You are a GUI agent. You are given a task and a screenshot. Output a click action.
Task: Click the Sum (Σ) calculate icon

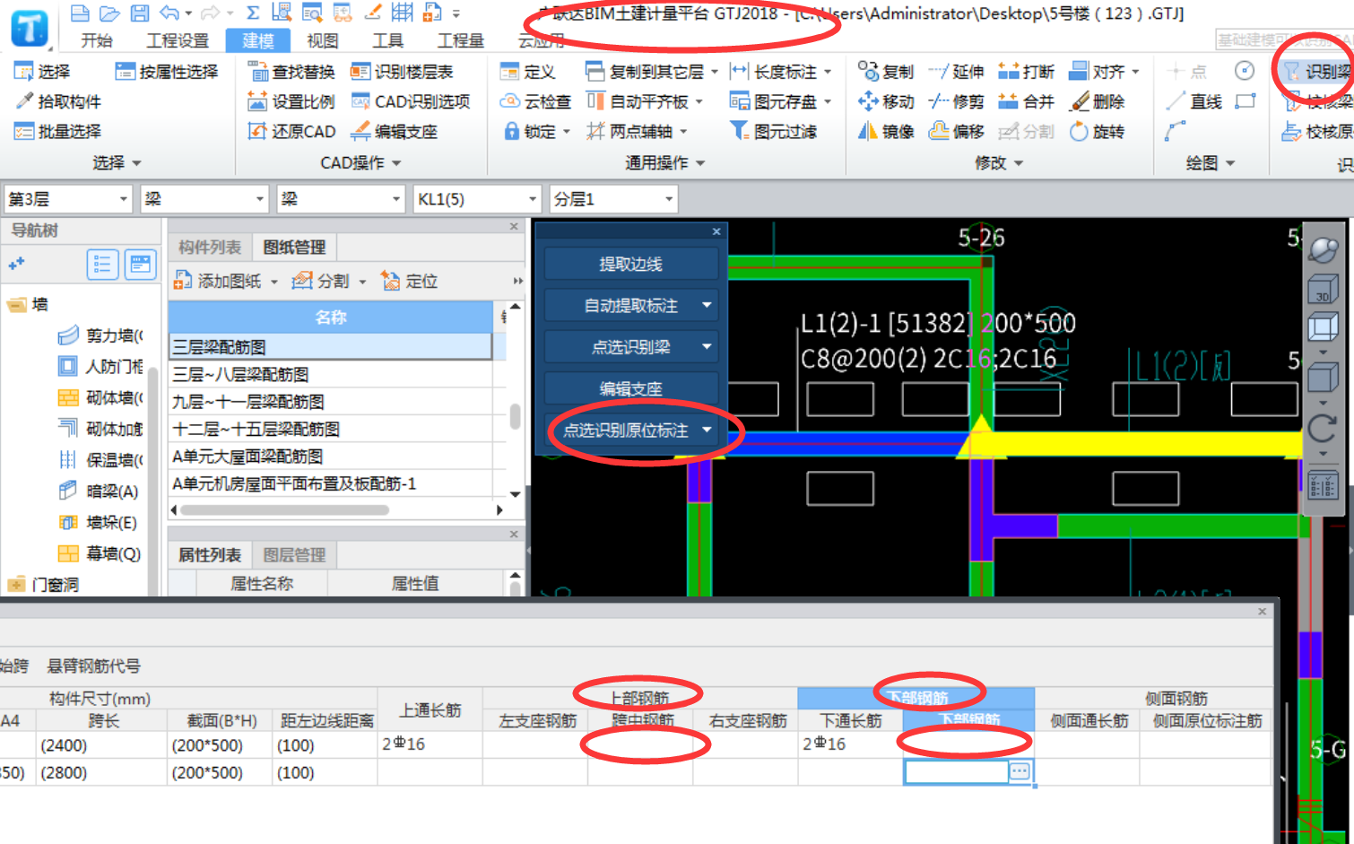tap(253, 13)
